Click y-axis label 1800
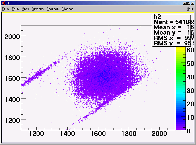Screen dimensions: 196x145 pyautogui.click(x=12, y=58)
